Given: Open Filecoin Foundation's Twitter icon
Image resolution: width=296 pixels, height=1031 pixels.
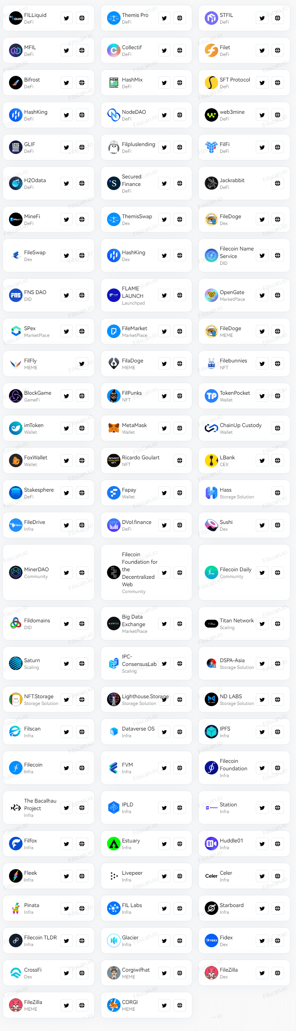Looking at the screenshot, I should click(x=262, y=768).
